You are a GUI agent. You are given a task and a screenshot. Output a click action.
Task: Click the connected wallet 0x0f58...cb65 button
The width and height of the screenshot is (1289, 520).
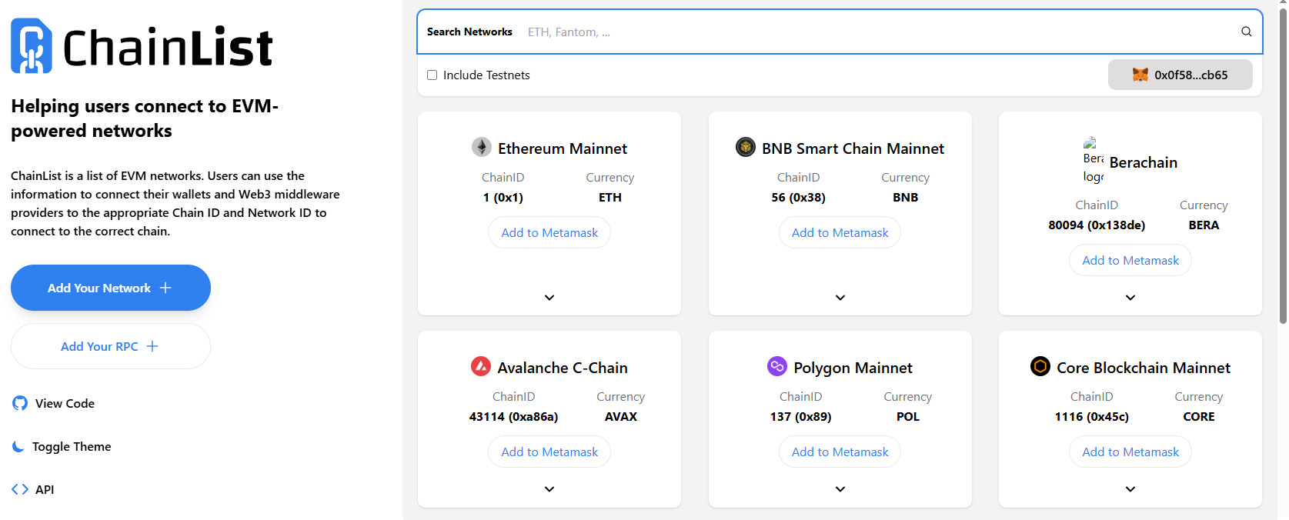click(1180, 75)
